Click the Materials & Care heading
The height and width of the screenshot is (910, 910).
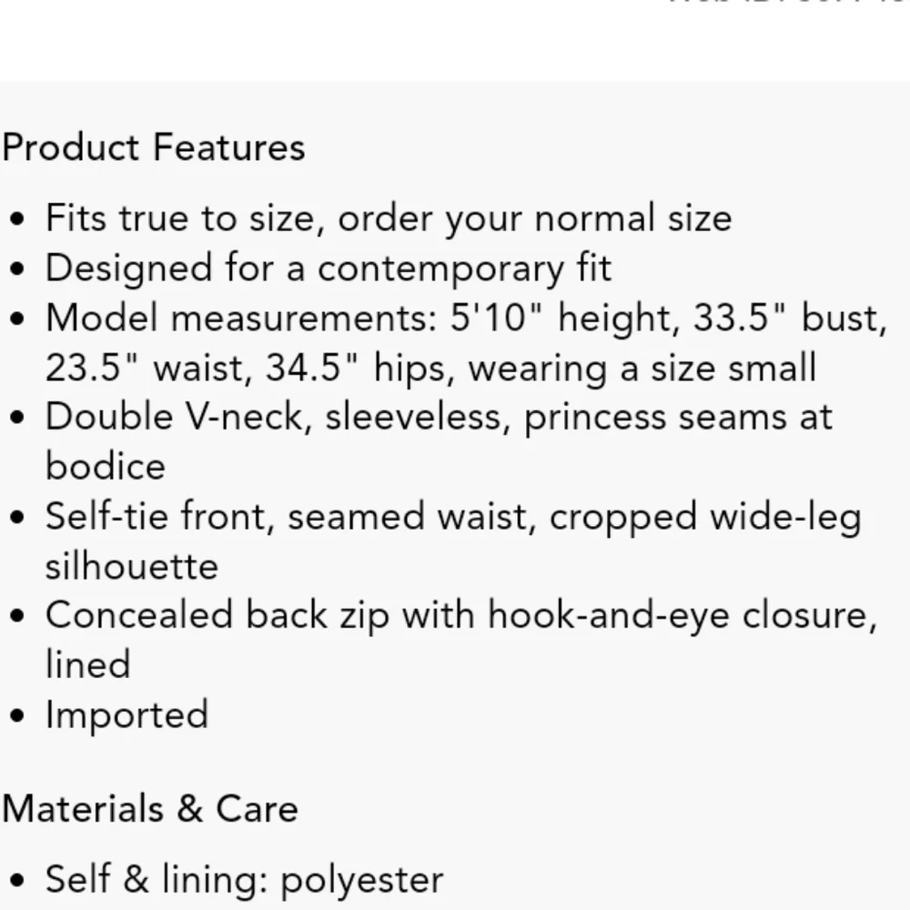point(149,808)
